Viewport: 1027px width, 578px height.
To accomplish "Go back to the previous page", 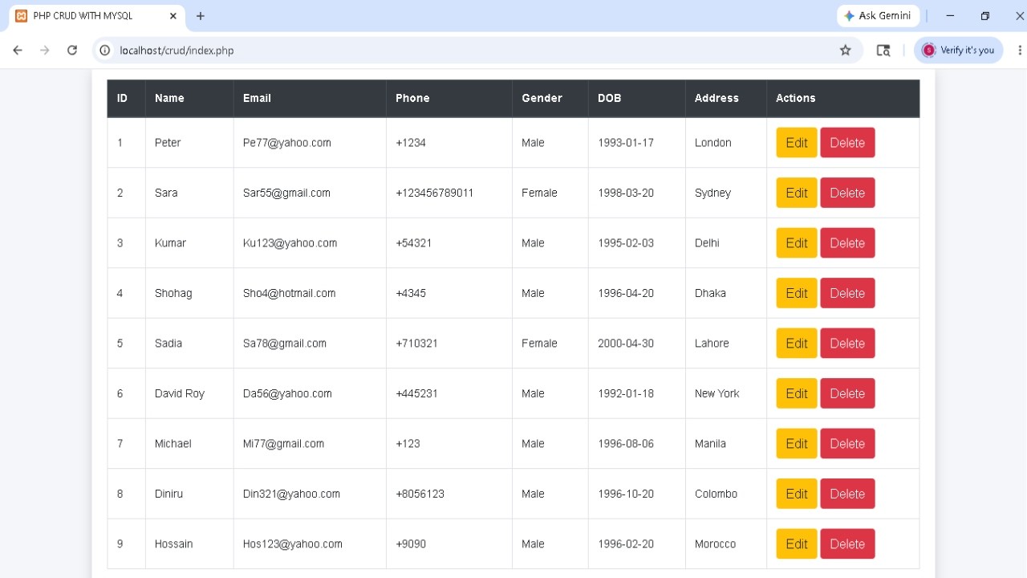I will (x=18, y=50).
